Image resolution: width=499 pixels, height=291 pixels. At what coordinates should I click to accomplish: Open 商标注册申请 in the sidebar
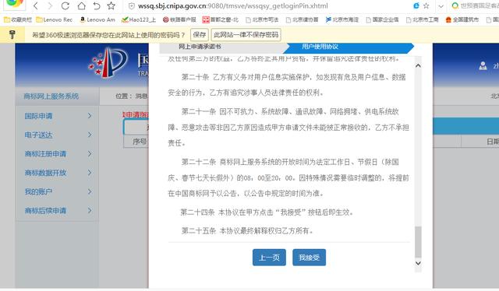click(45, 154)
